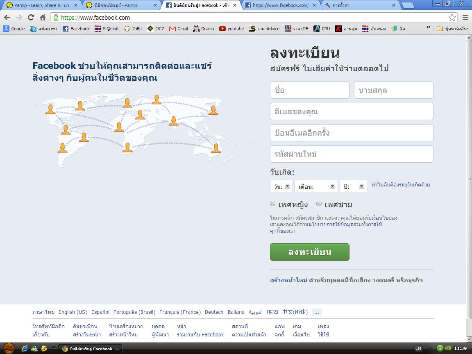The height and width of the screenshot is (354, 472).
Task: Open the Google bookmark
Action: [14, 29]
